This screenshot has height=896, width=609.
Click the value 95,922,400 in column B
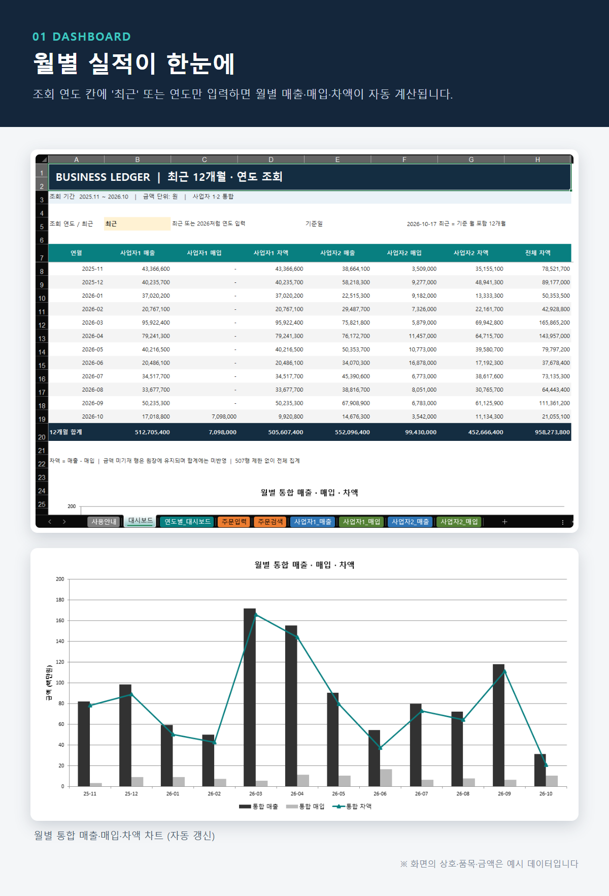click(137, 323)
